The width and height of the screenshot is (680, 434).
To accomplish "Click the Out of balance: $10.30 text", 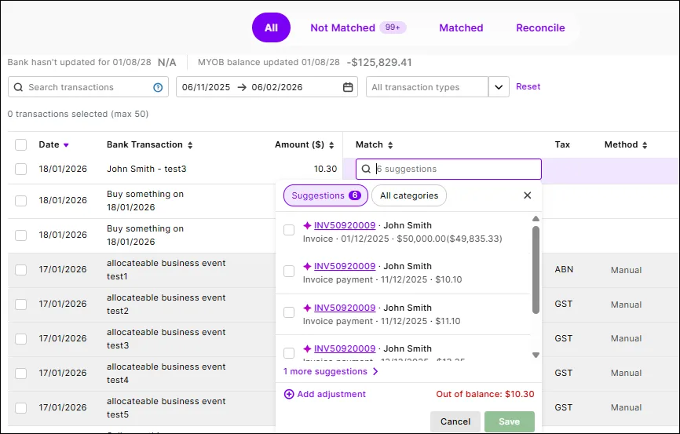I will pyautogui.click(x=485, y=394).
